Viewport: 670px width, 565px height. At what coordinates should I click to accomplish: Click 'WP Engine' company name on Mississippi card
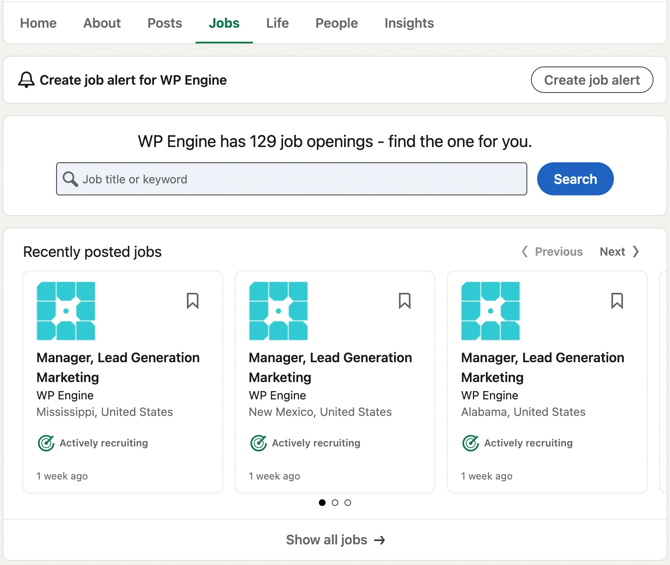coord(65,395)
